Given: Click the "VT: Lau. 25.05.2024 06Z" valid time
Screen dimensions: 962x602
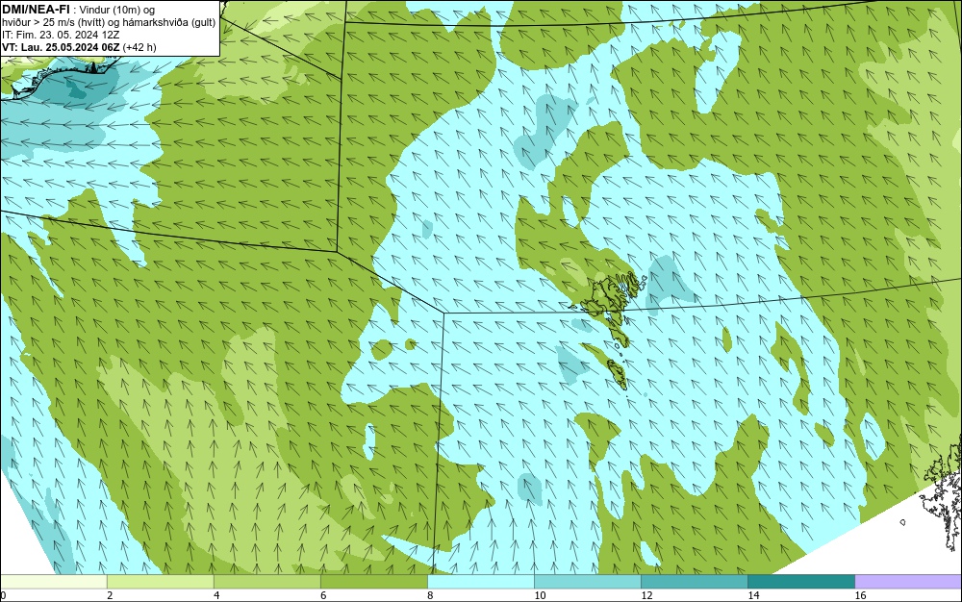Looking at the screenshot, I should point(61,47).
